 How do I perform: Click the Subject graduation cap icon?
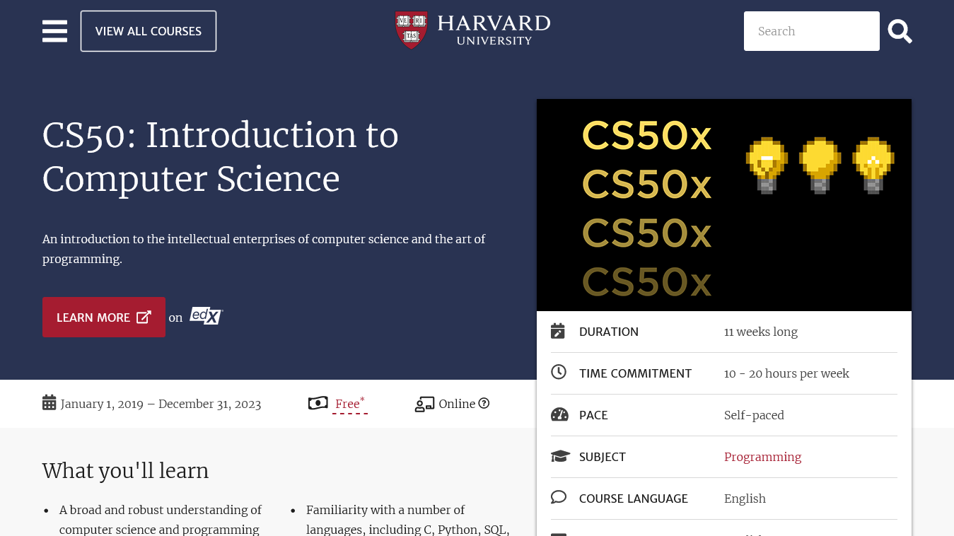click(x=560, y=456)
